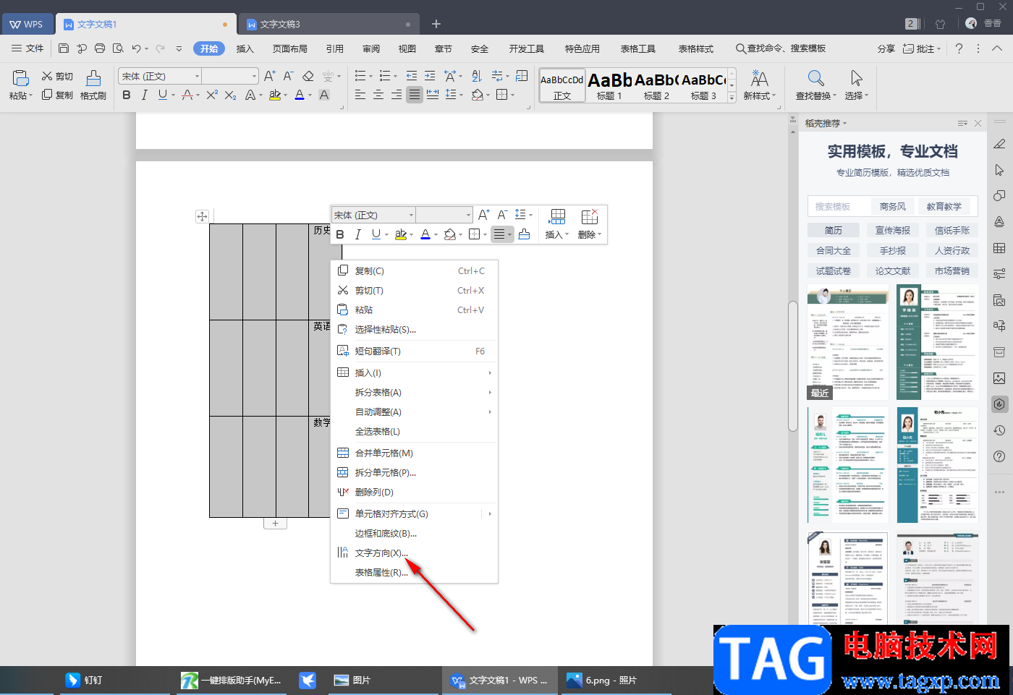Click the ribbon font color A button
The width and height of the screenshot is (1013, 695).
pyautogui.click(x=300, y=95)
